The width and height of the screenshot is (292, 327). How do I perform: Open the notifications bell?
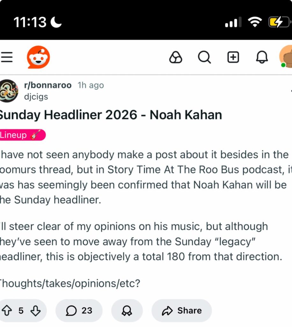[262, 57]
